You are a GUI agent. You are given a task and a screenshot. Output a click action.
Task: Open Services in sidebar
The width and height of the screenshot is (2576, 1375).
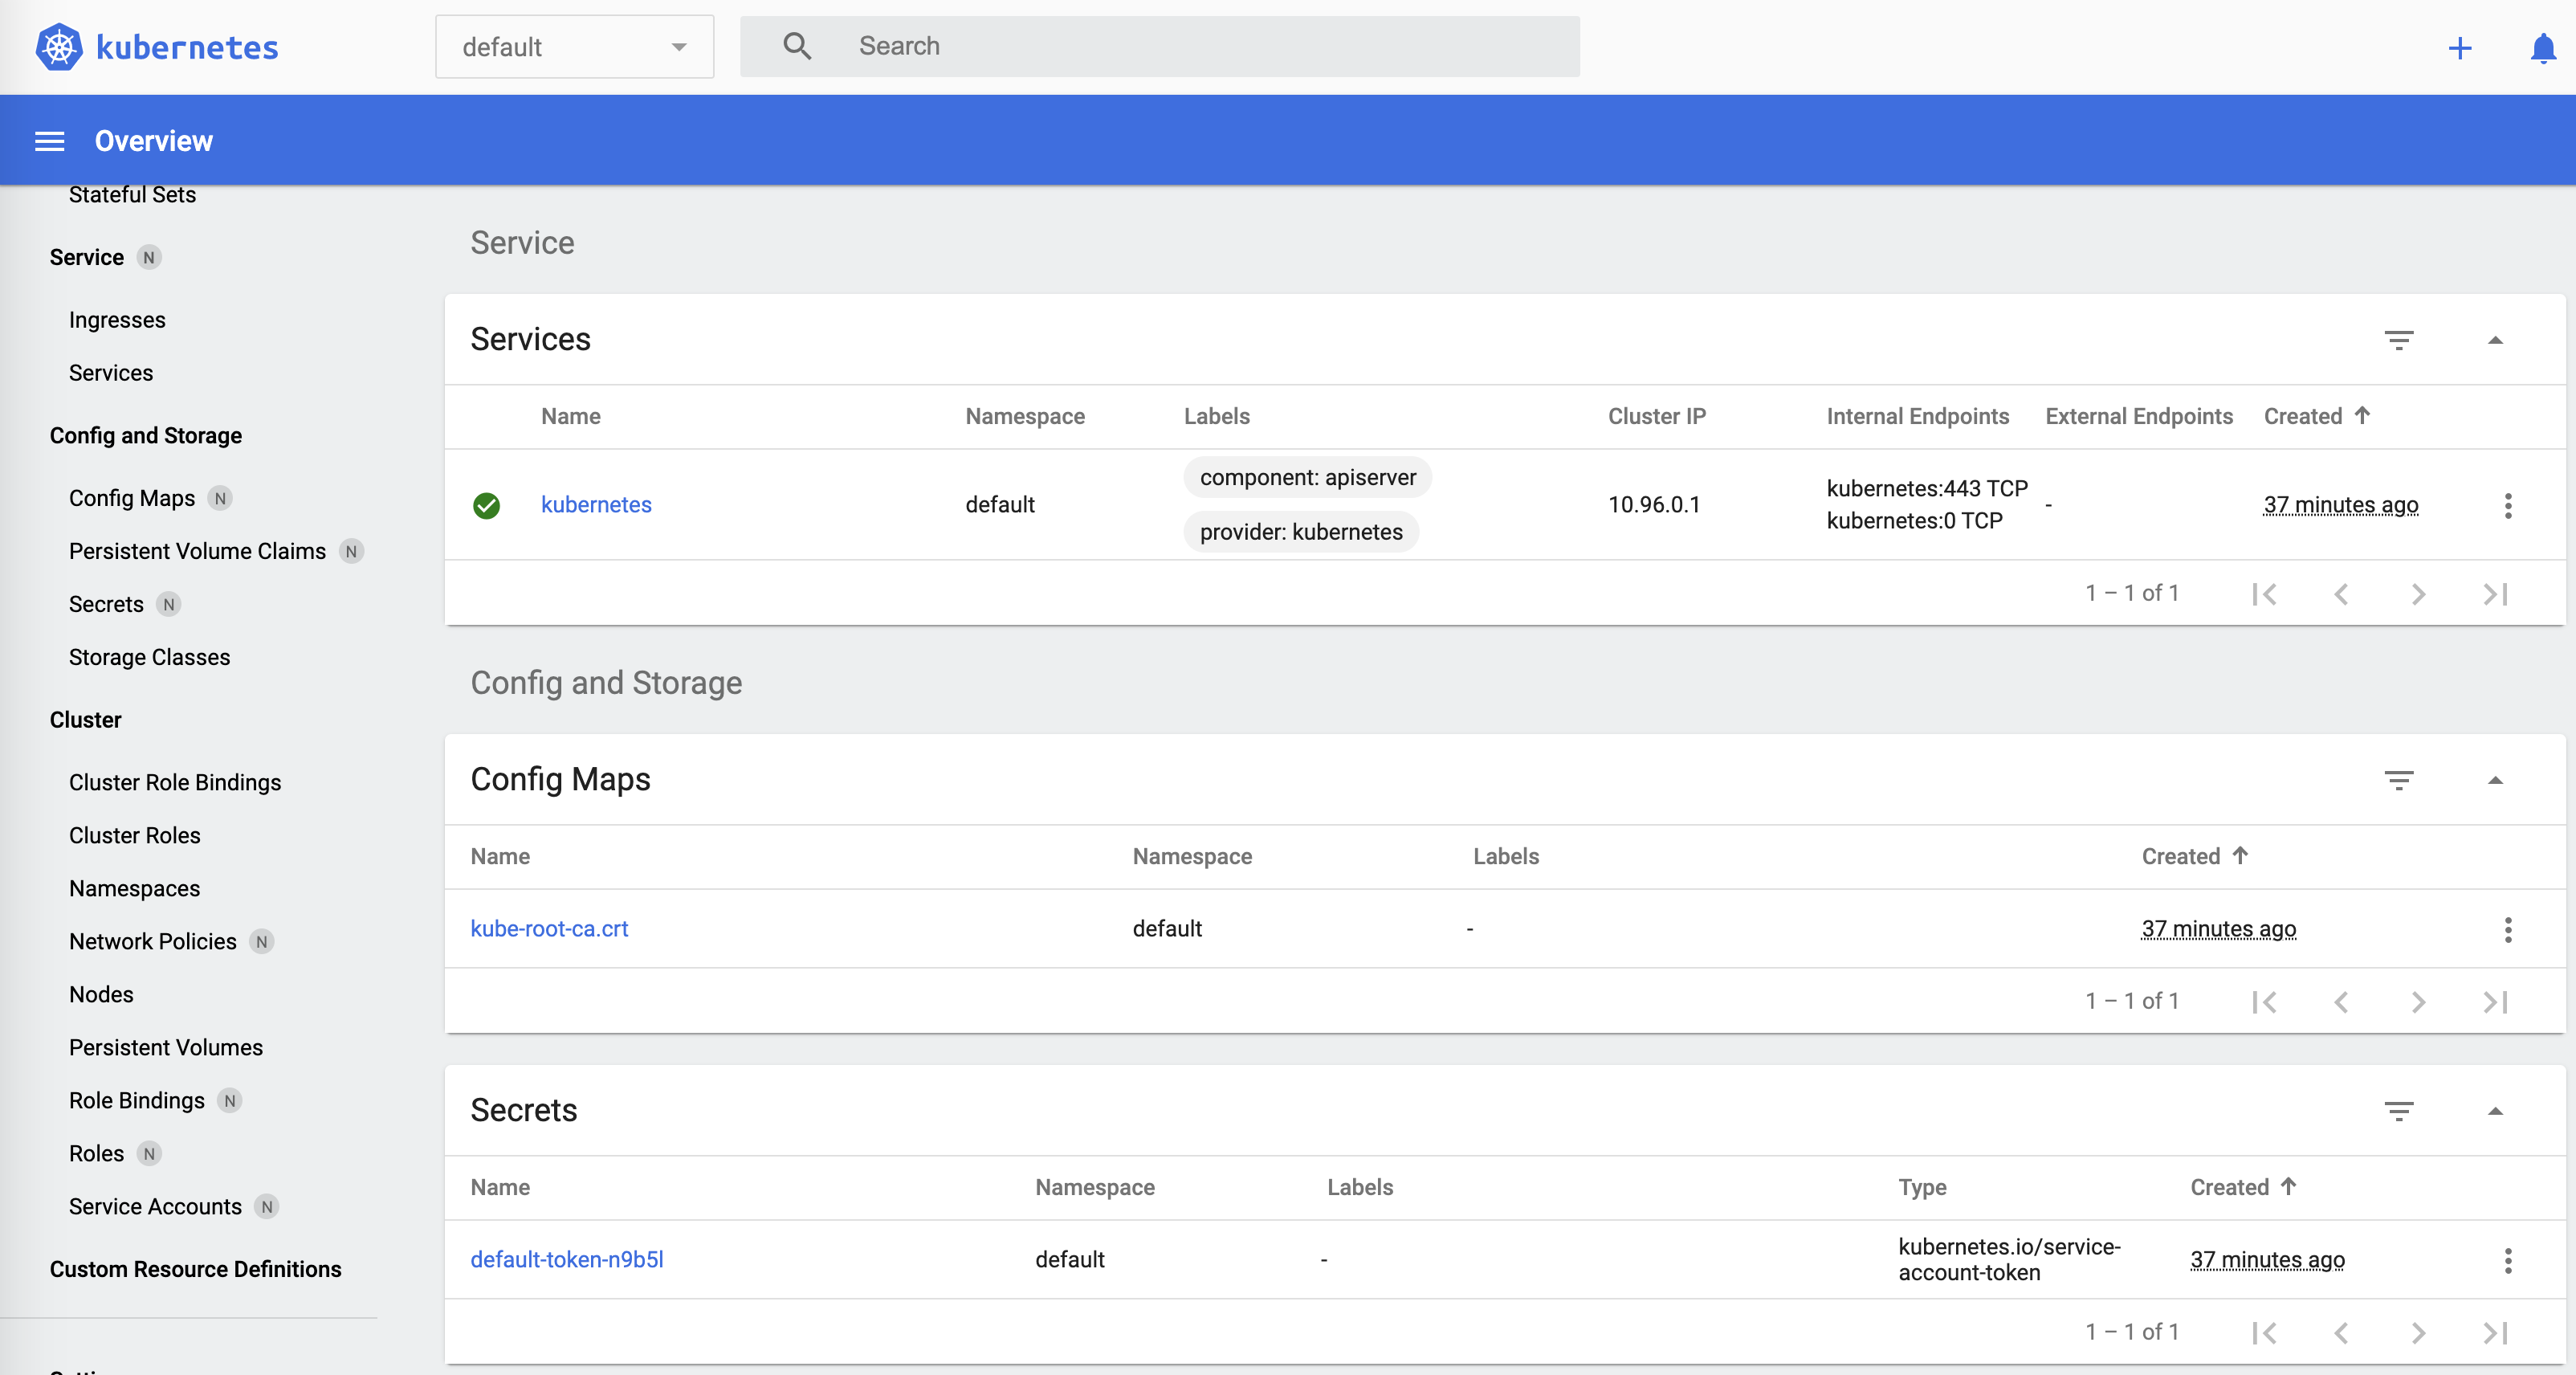point(111,373)
